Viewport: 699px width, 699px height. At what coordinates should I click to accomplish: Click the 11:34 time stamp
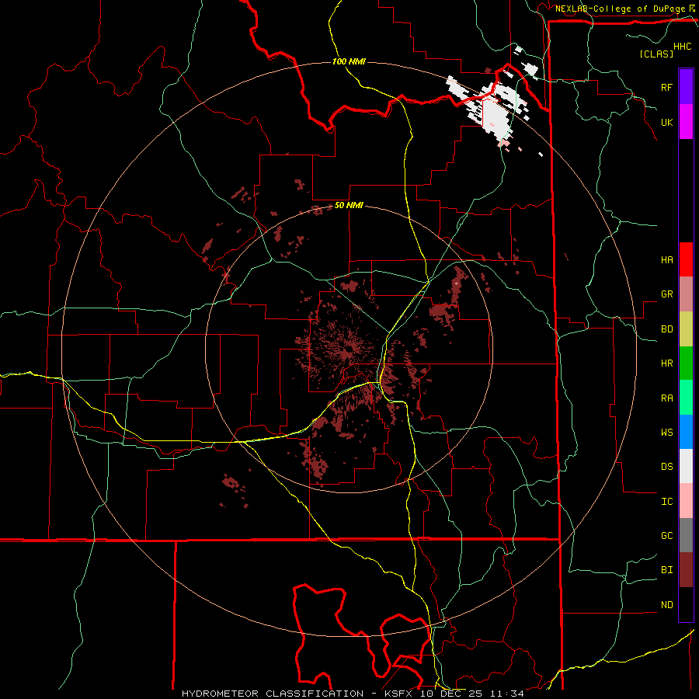[507, 694]
